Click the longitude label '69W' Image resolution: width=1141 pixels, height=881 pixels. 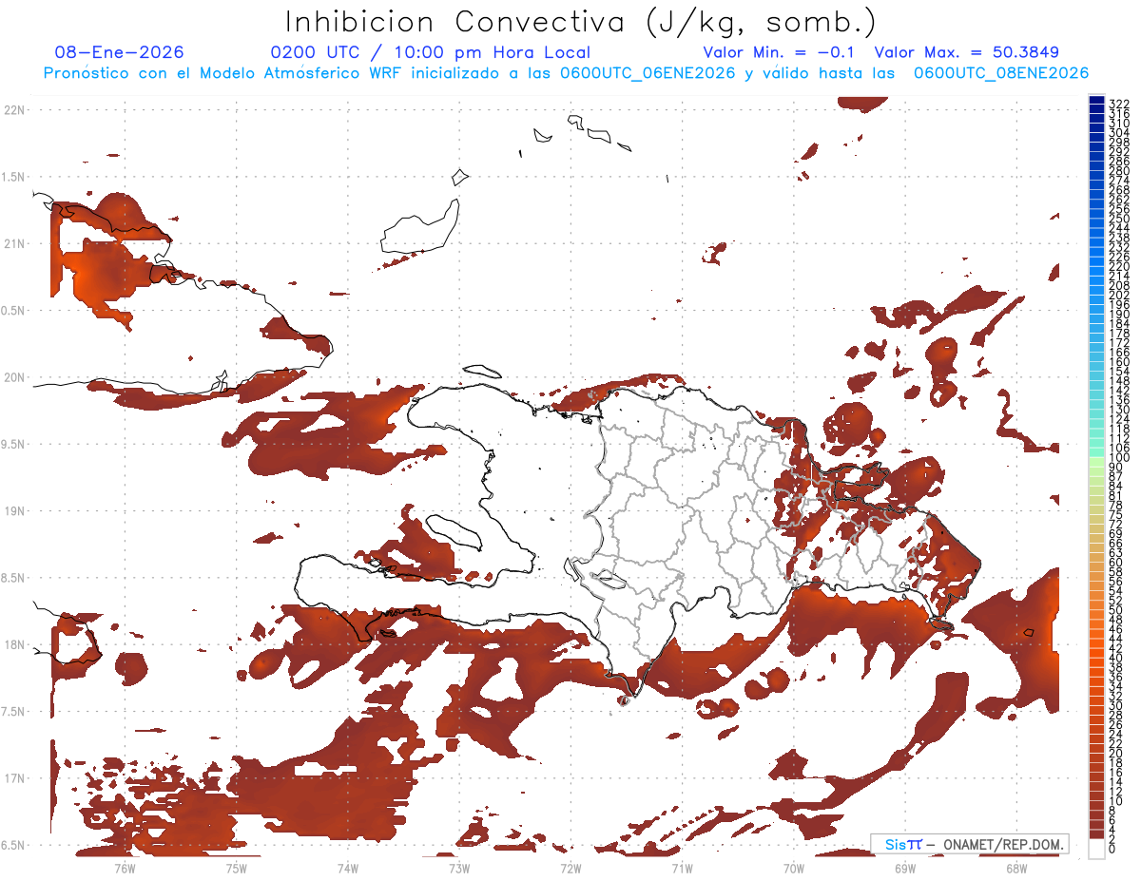904,867
